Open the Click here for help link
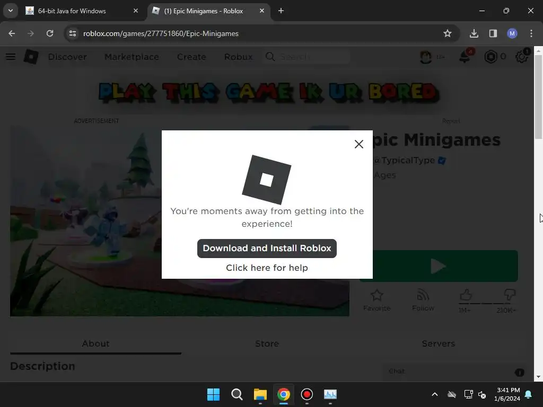The image size is (543, 407). point(267,268)
